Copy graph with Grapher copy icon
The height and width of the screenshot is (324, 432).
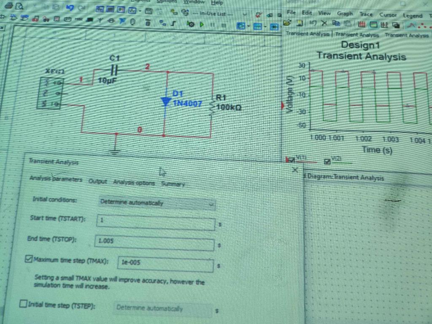click(336, 24)
